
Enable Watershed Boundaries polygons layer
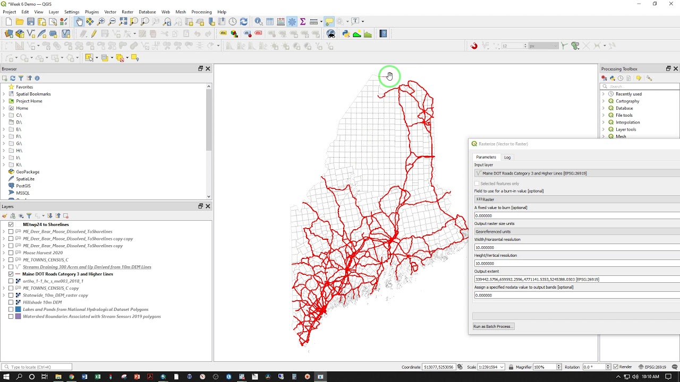(11, 317)
